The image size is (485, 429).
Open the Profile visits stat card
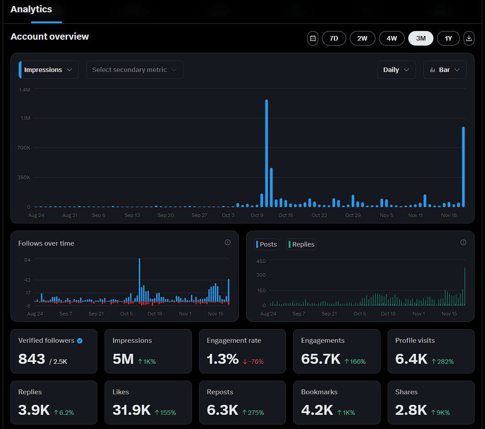pyautogui.click(x=431, y=351)
